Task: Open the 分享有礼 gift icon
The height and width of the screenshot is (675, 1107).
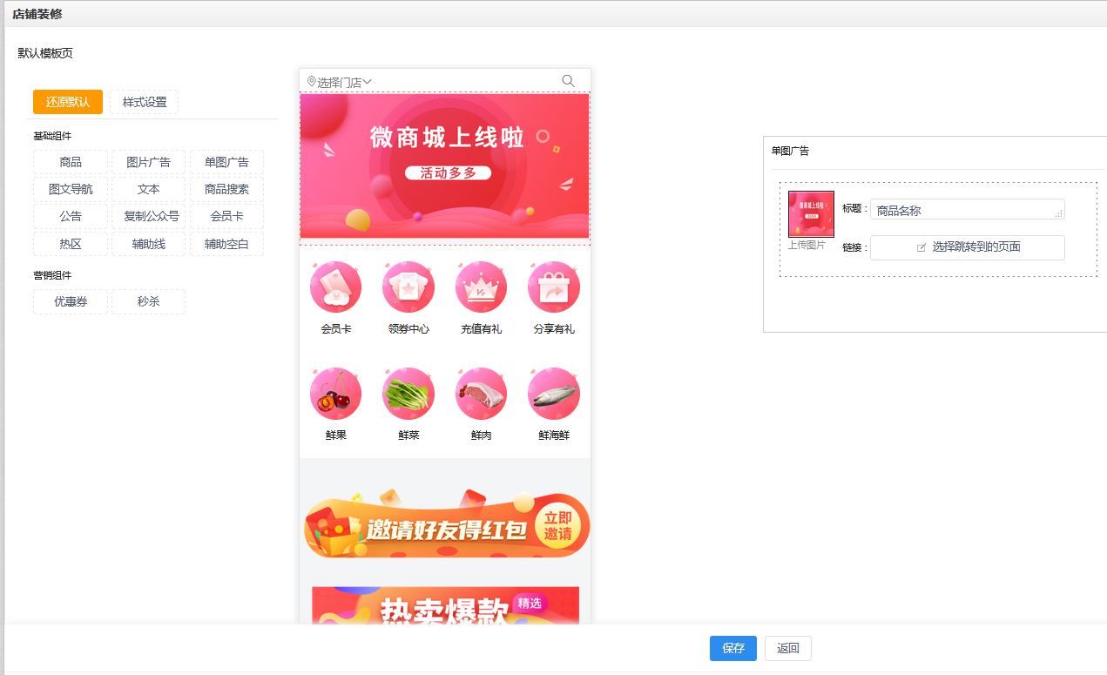Action: (554, 287)
